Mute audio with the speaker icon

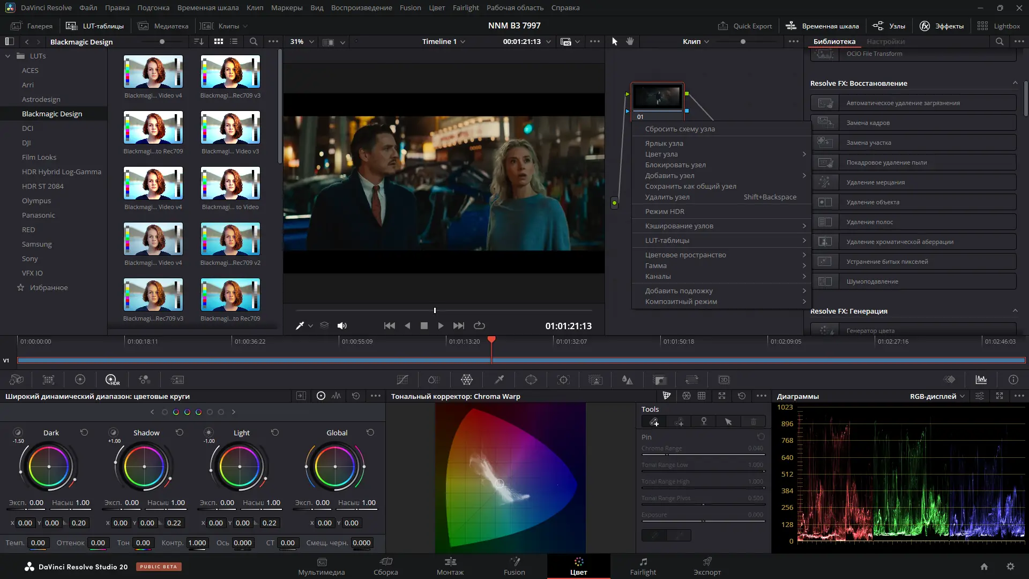[342, 325]
